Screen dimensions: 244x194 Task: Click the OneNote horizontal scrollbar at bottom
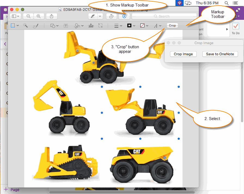pos(122,192)
